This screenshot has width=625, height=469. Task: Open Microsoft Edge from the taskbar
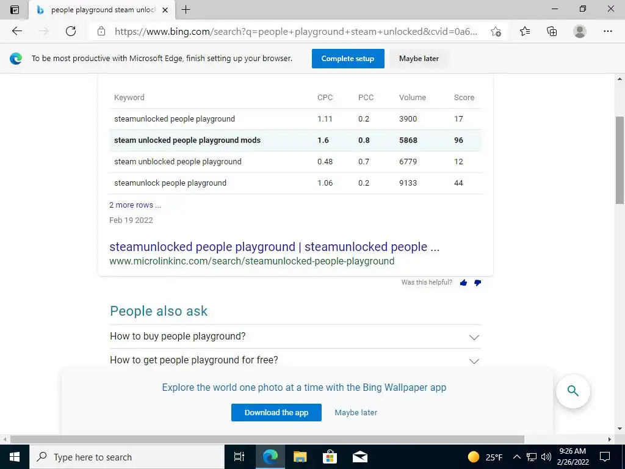270,457
